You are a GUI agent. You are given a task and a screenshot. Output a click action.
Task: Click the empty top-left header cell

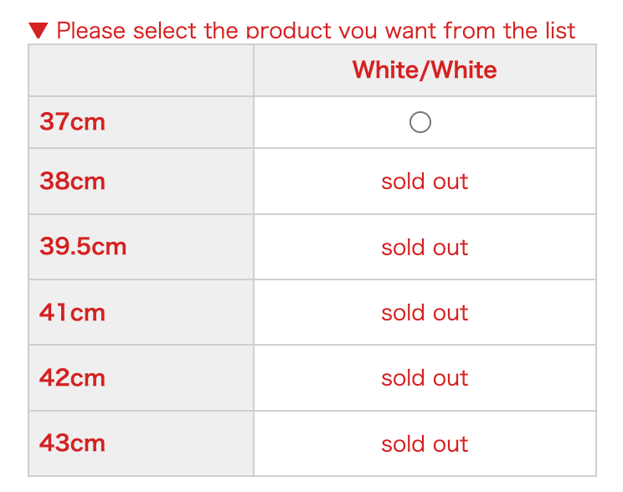141,70
